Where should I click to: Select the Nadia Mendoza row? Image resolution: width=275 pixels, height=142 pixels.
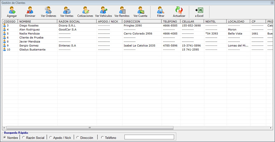tap(137, 34)
